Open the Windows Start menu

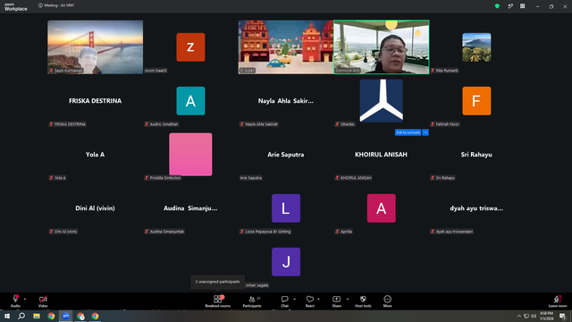click(x=7, y=316)
